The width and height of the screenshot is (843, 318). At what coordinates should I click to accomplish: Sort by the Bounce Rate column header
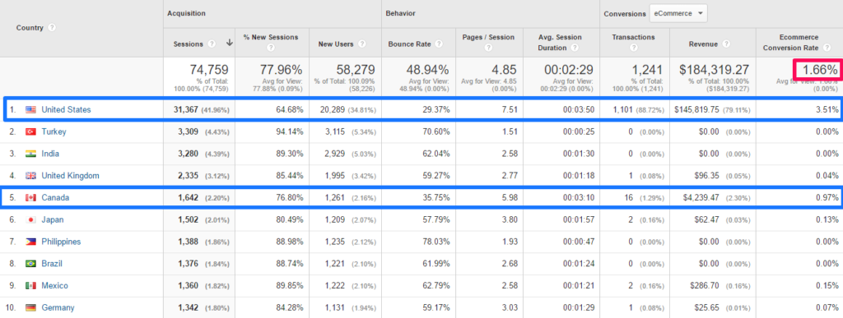(410, 44)
